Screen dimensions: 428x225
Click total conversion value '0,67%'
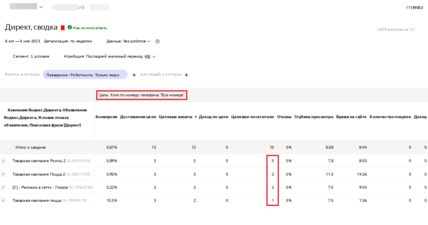[x=112, y=147]
